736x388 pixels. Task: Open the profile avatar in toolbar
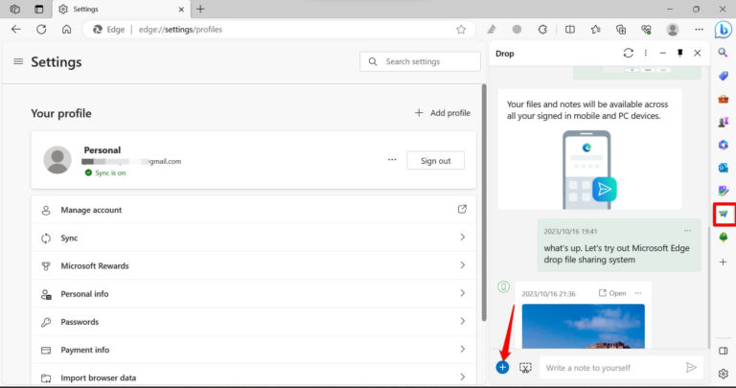point(673,30)
